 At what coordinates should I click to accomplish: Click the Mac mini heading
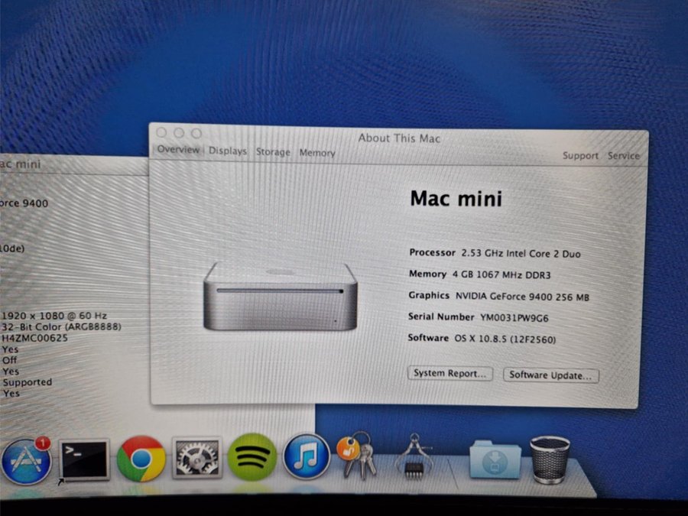pyautogui.click(x=456, y=198)
